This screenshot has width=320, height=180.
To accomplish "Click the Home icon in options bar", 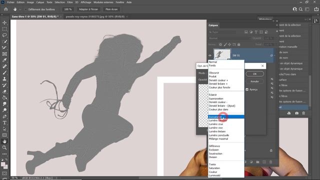I will coord(6,9).
